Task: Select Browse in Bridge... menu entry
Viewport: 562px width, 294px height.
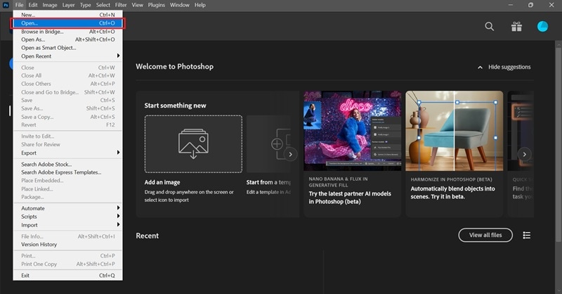Action: click(67, 32)
